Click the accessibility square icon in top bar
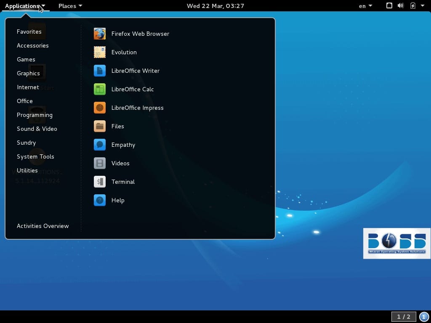The height and width of the screenshot is (323, 431). (389, 5)
